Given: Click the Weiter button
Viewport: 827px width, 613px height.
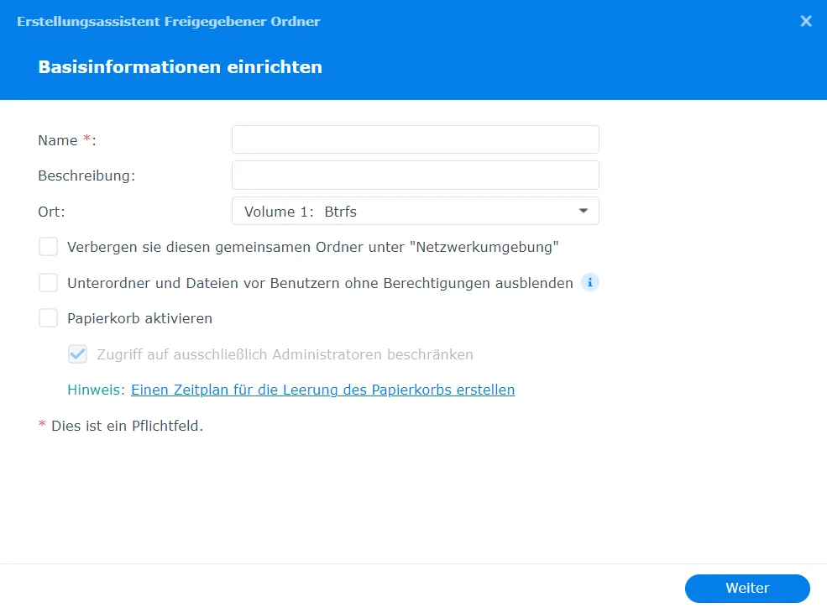Looking at the screenshot, I should (x=746, y=589).
